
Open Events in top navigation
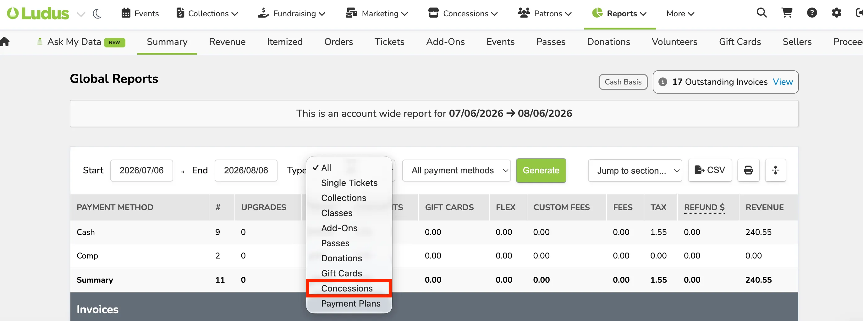tap(140, 14)
